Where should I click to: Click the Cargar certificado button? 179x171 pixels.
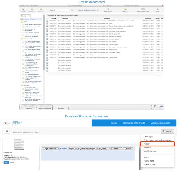click(50, 149)
